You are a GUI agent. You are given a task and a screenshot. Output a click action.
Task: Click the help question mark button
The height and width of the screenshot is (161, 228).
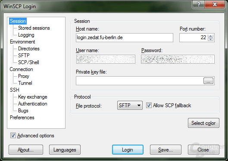pyautogui.click(x=199, y=4)
